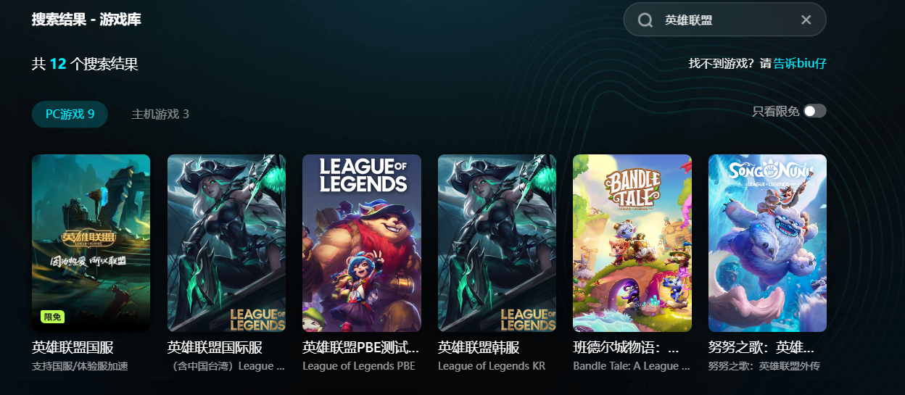
Task: Open the 英雄联盟PBE测试 game cover
Action: [x=362, y=243]
